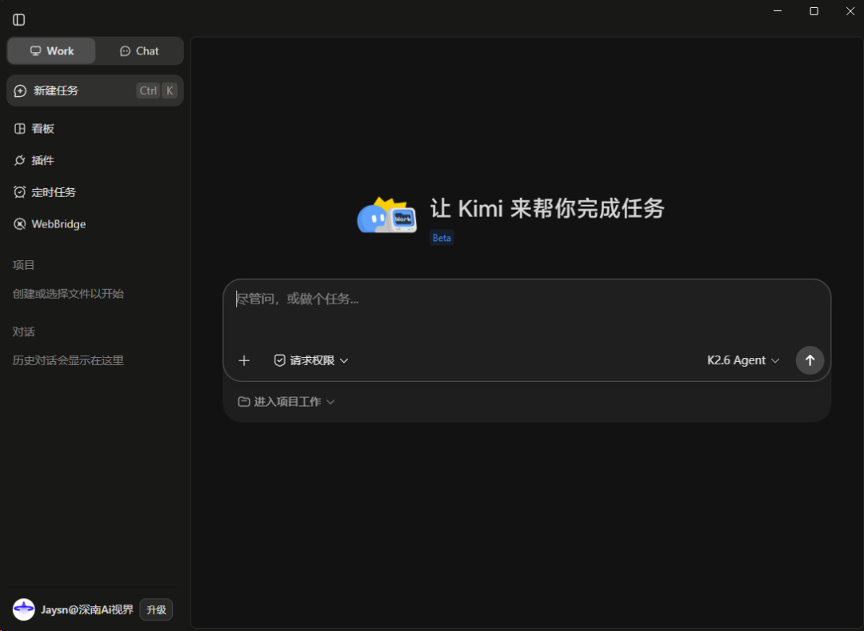Click the 创建或选择文件以开始 text

[x=68, y=293]
